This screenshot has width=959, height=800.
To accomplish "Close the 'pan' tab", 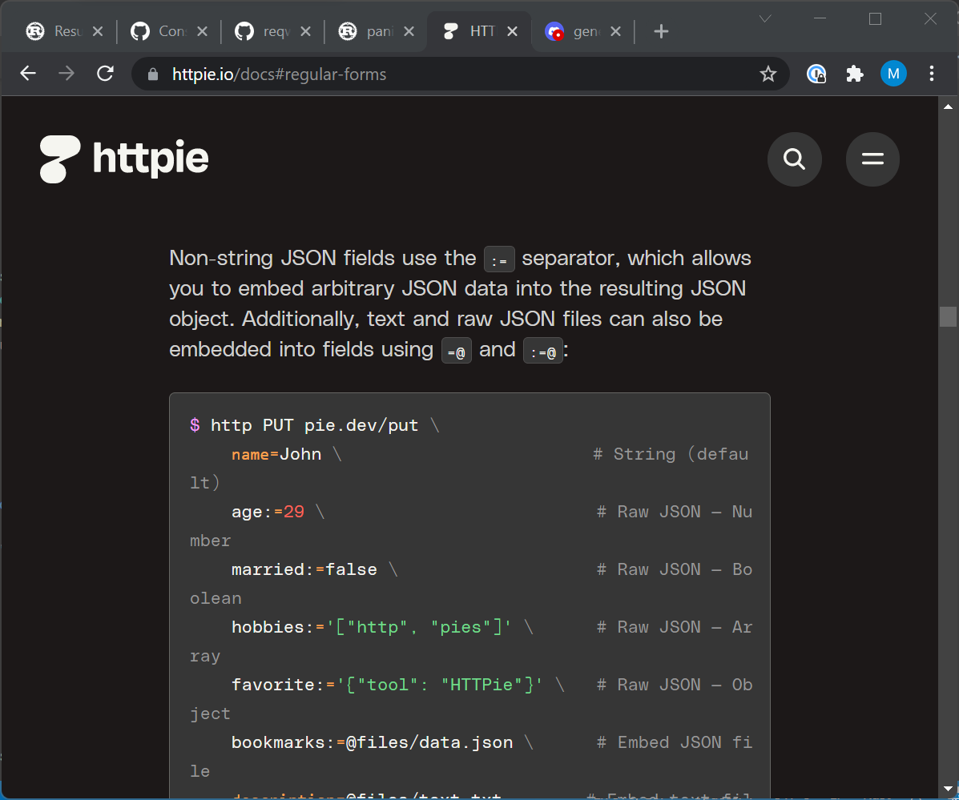I will pos(409,31).
